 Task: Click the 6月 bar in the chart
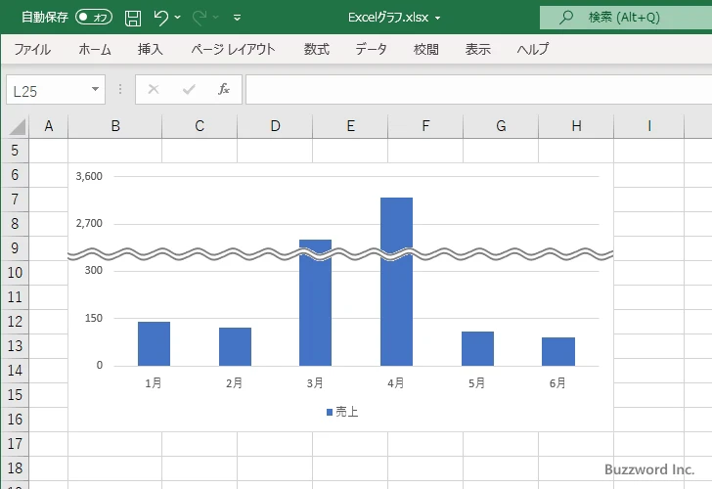(558, 351)
